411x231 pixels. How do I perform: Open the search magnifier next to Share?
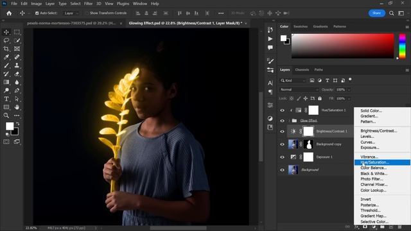pos(391,13)
